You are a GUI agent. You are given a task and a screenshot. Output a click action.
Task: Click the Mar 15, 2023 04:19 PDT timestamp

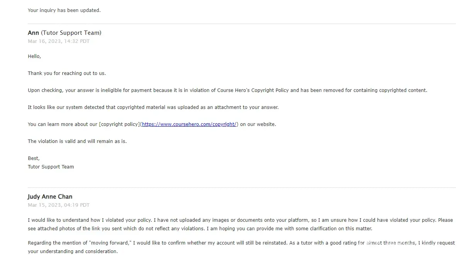[x=58, y=205]
